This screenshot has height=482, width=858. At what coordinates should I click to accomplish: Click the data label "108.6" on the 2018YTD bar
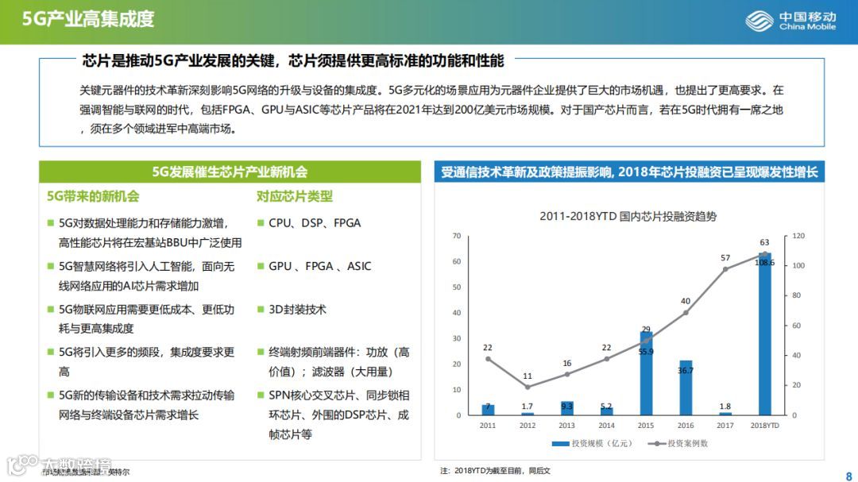pos(764,263)
